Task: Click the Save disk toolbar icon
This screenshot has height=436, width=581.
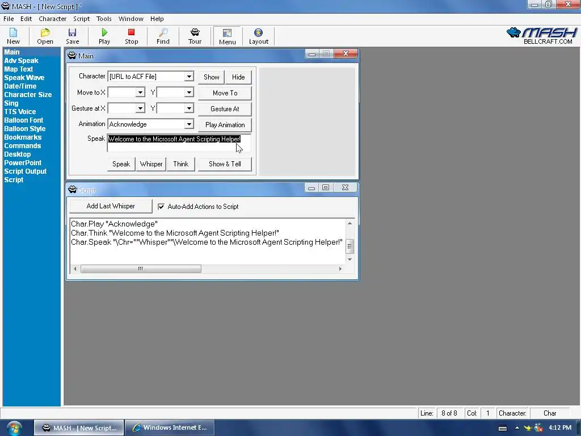Action: 72,36
